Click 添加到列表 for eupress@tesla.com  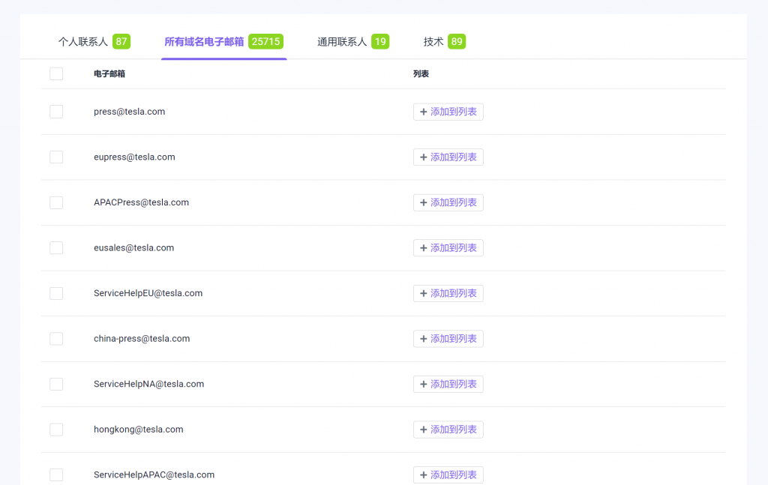[448, 157]
